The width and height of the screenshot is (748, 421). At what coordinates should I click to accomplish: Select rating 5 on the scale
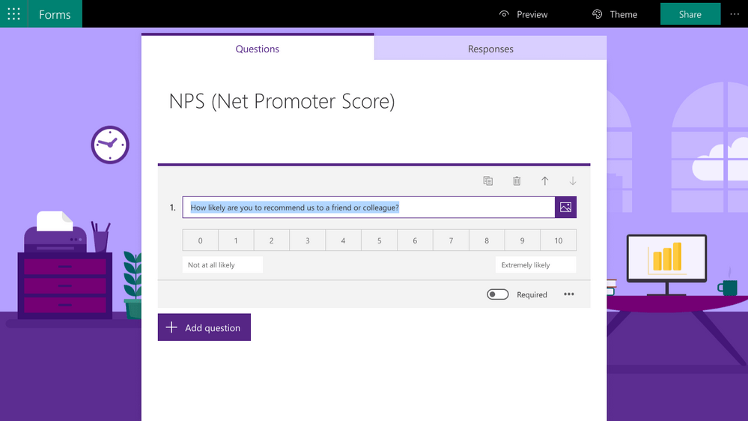point(380,240)
